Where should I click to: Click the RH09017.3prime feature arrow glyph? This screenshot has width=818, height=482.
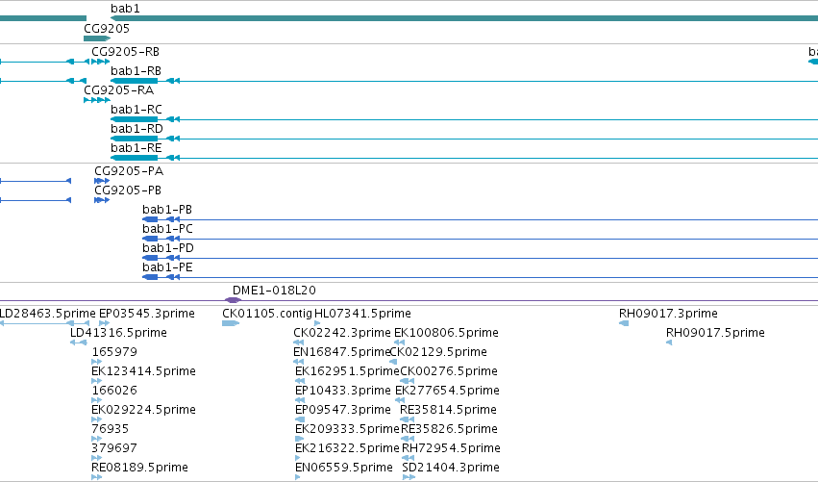tap(624, 323)
